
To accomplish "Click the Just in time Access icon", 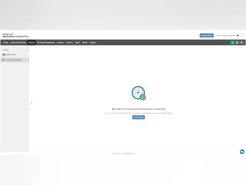I will 4,60.
